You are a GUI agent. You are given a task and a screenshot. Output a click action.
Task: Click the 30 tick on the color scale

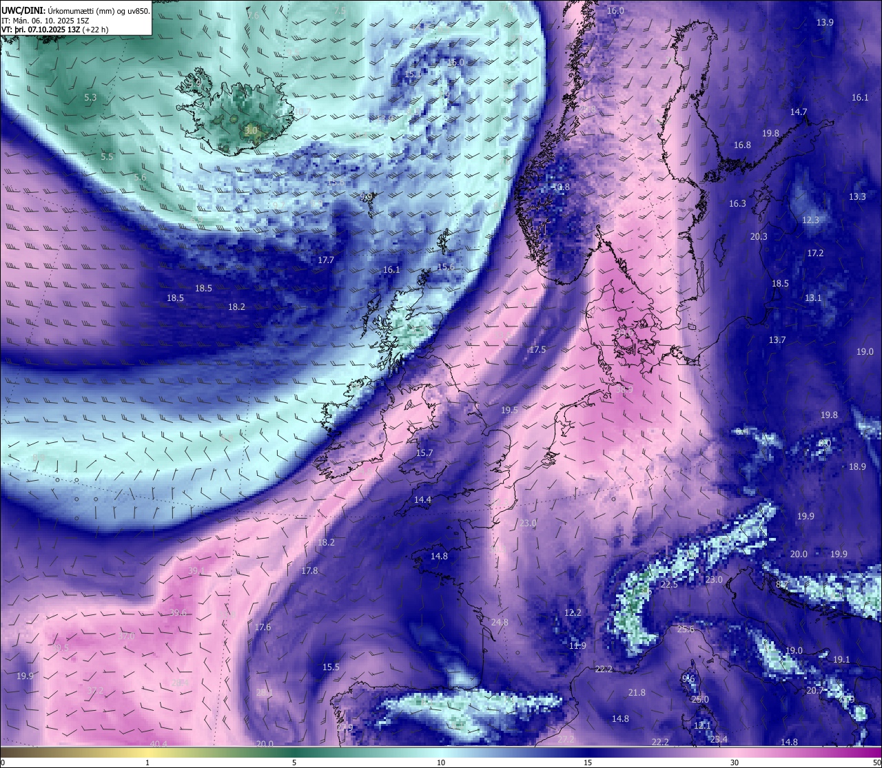click(x=735, y=762)
